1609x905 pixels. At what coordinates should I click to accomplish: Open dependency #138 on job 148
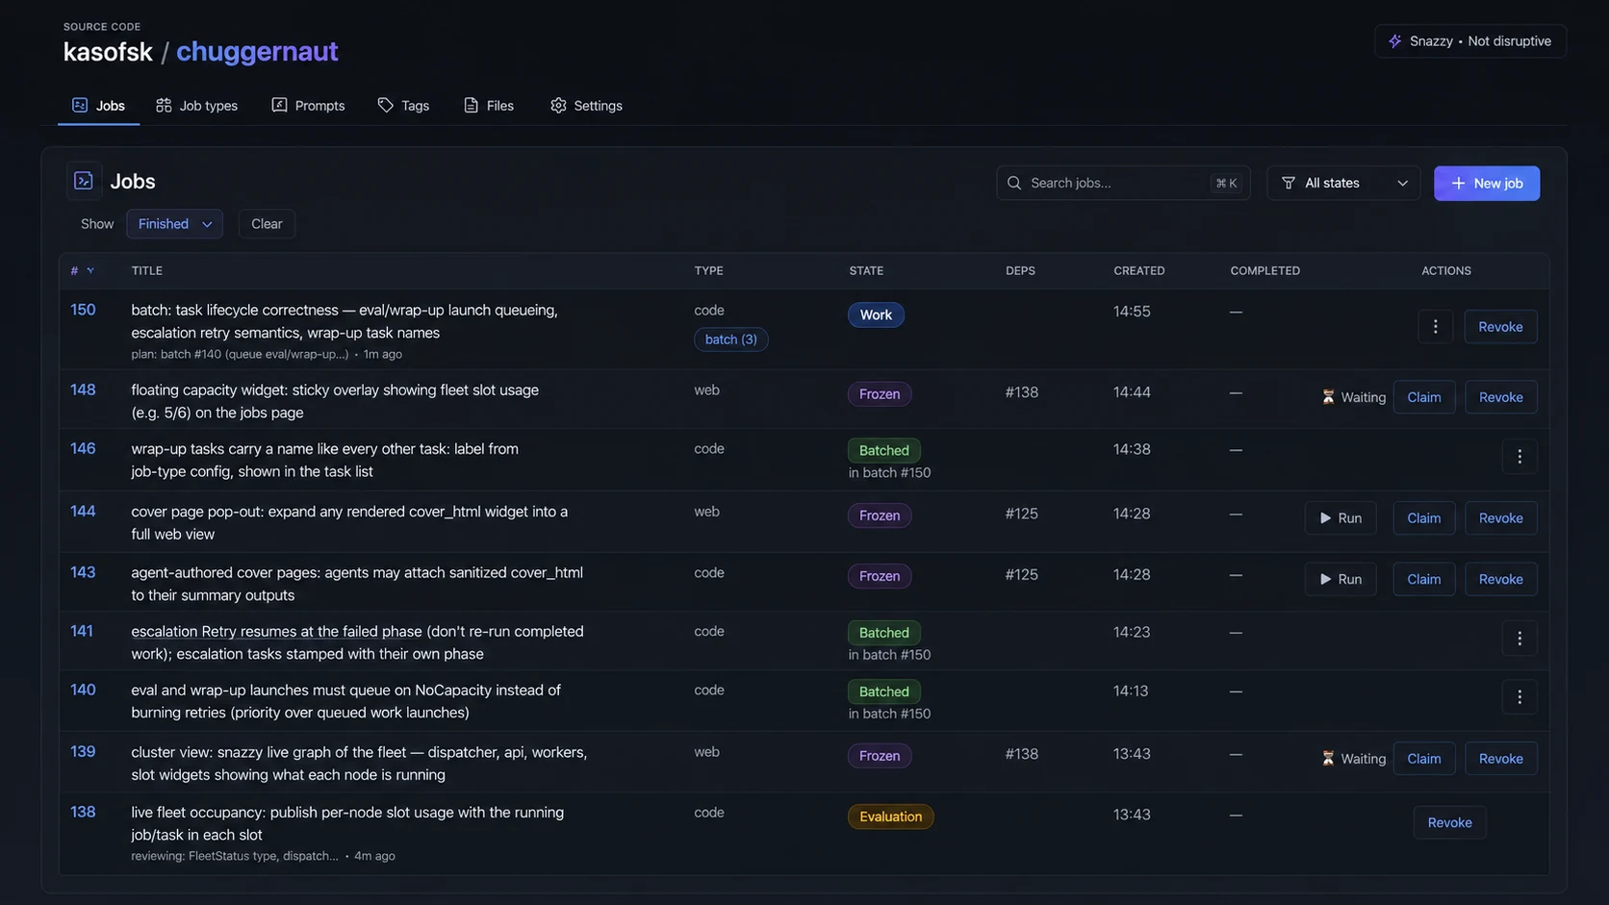point(1021,392)
